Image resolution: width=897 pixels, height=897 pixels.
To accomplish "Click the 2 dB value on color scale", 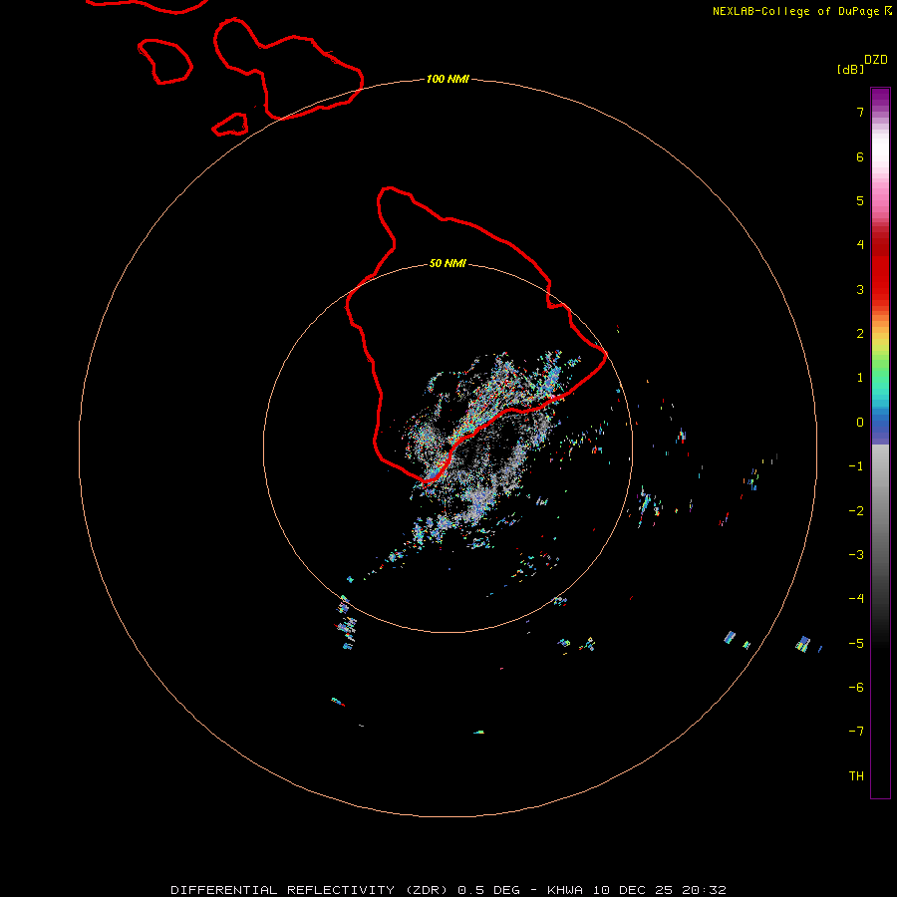I will 860,334.
